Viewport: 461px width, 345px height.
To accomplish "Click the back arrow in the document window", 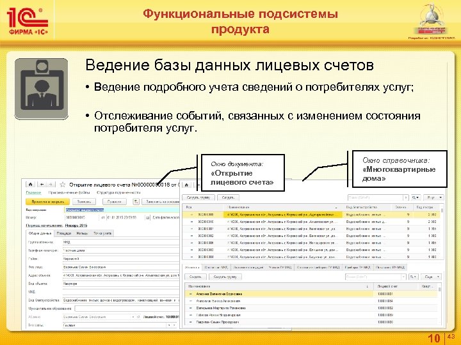I will 42,184.
